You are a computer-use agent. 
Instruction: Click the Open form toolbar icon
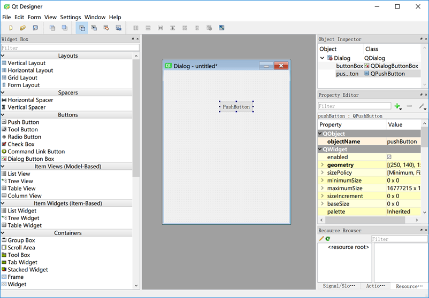23,28
